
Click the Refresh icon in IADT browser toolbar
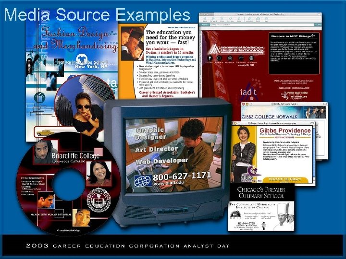click(230, 19)
